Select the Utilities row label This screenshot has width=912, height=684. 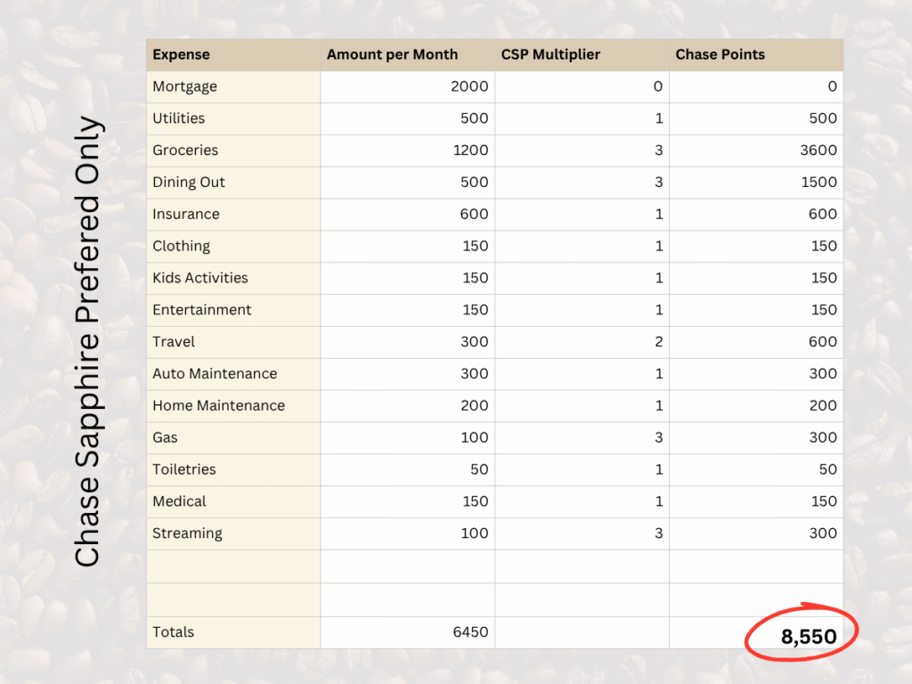pyautogui.click(x=178, y=118)
